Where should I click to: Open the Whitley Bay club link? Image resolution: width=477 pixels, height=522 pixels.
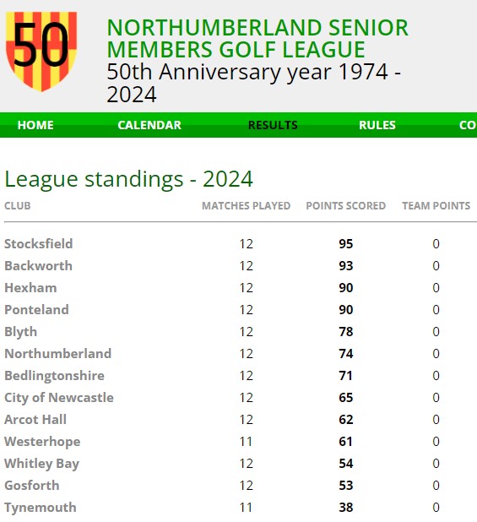pos(42,464)
